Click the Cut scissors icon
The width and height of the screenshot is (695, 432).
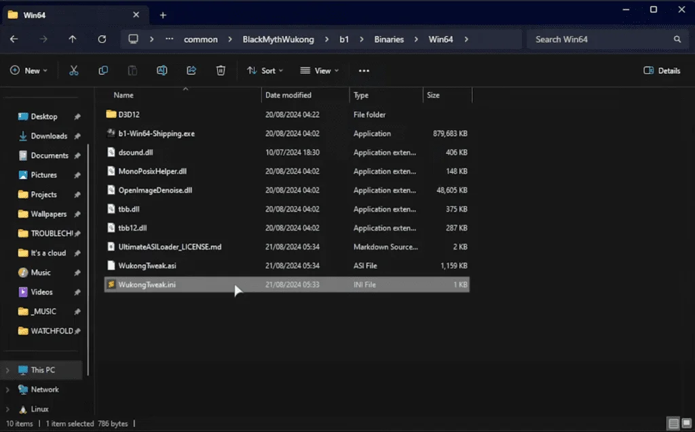(x=73, y=71)
